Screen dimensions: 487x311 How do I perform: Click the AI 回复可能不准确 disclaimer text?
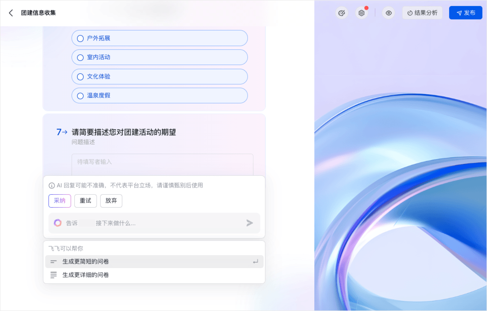click(130, 185)
